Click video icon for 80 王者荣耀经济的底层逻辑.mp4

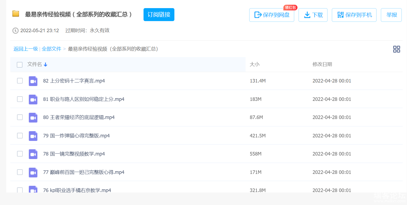(x=33, y=118)
